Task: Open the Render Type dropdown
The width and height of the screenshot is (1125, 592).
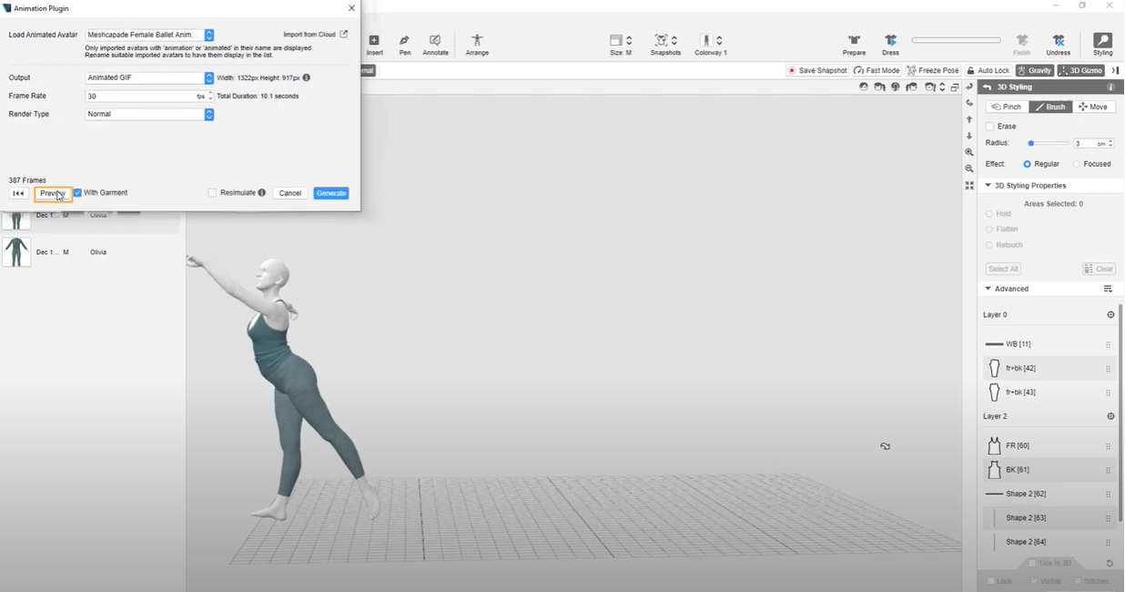Action: (208, 115)
